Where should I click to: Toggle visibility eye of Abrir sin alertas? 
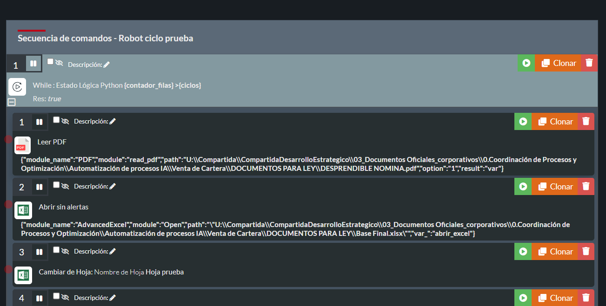tap(65, 186)
